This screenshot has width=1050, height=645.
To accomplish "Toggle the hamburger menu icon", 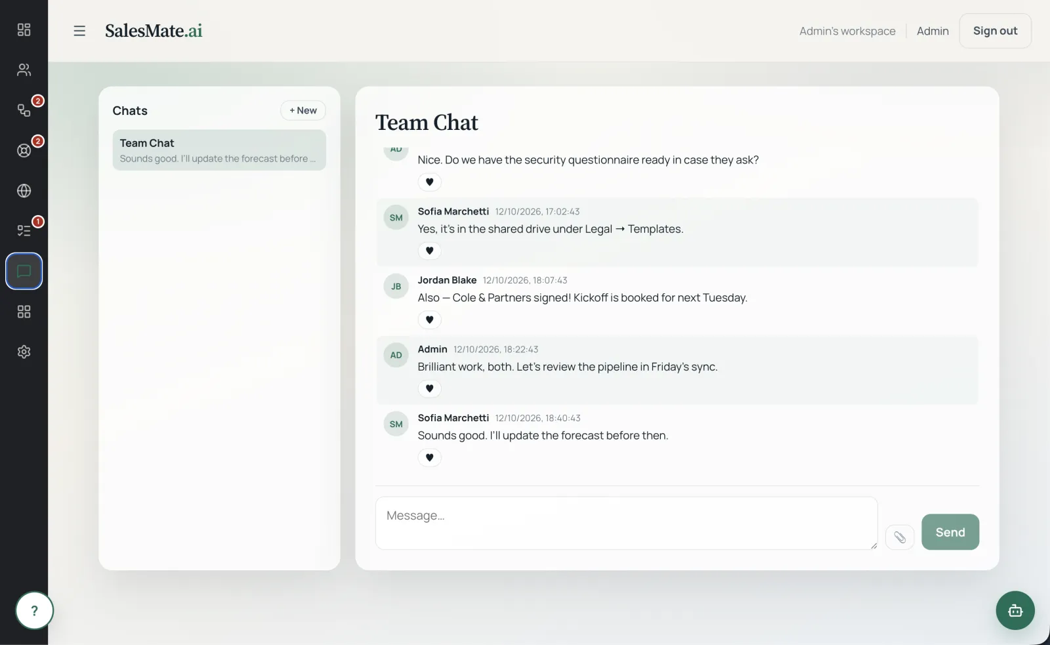I will click(79, 31).
